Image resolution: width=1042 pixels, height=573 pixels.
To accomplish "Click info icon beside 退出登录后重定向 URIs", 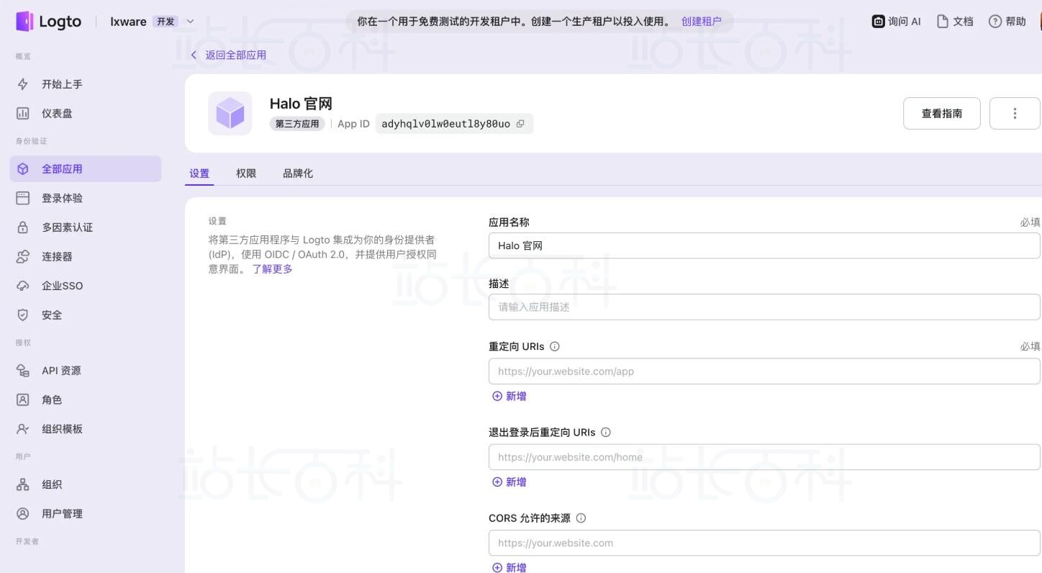I will (605, 433).
